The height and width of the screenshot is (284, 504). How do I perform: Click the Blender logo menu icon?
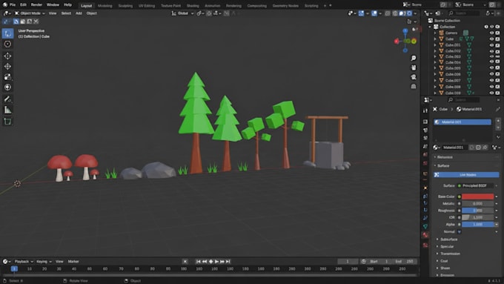click(5, 5)
